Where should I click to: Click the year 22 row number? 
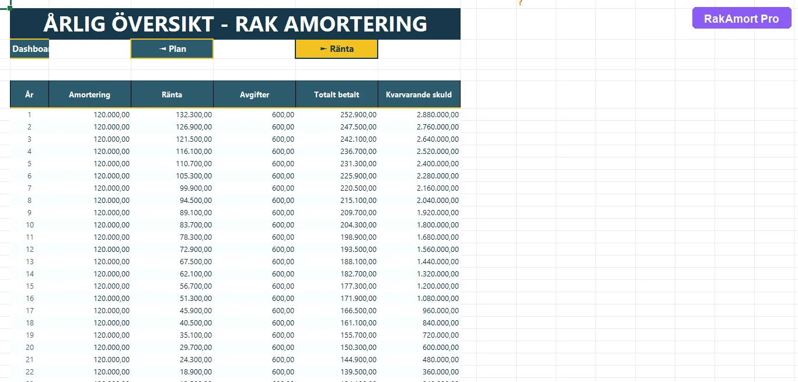[30, 372]
